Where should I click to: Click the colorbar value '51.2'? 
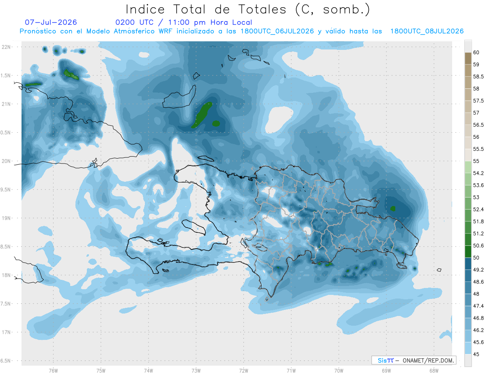[x=478, y=234]
